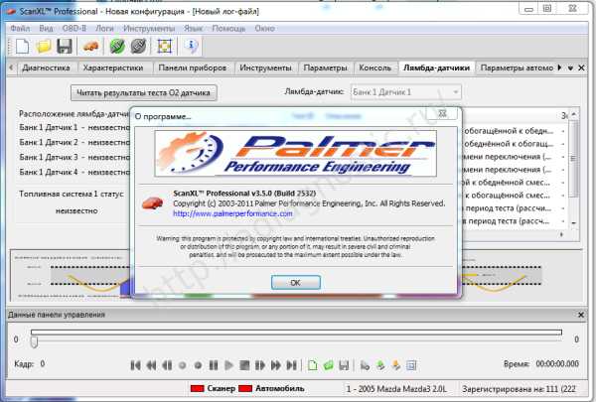596x402 pixels.
Task: Fast forward log playback
Action: click(276, 365)
